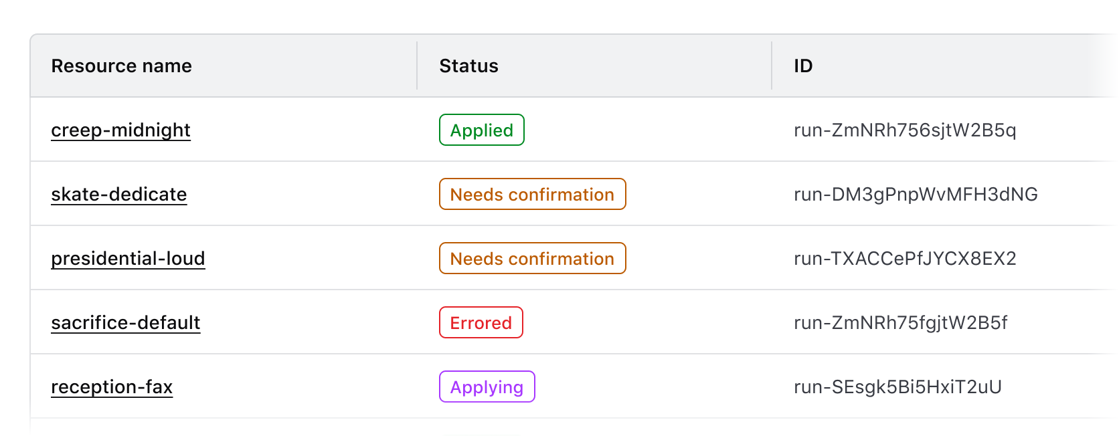Open the reception-fax resource link

click(112, 387)
